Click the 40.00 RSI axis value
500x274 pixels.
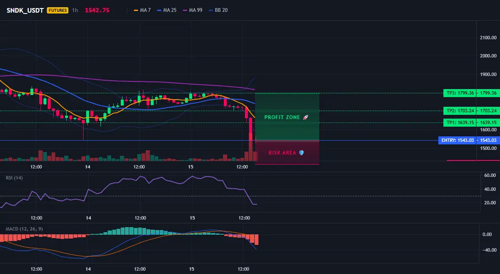pyautogui.click(x=490, y=189)
